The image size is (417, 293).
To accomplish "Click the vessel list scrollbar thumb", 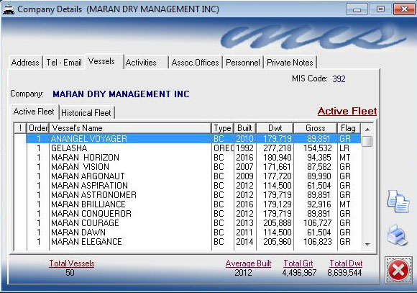I will [367, 141].
